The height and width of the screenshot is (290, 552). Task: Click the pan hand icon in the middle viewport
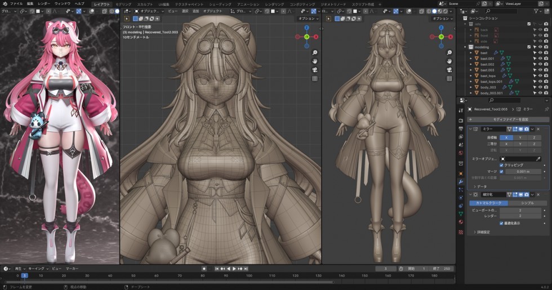(315, 61)
